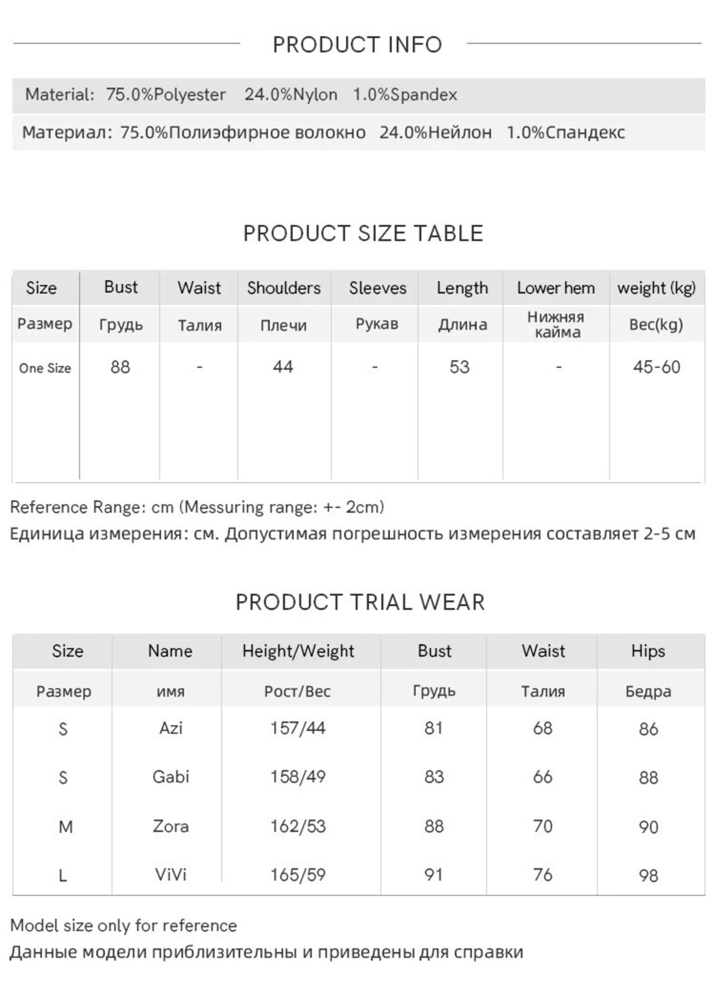This screenshot has width=715, height=994.
Task: Click the Lower hem column header
Action: [556, 288]
